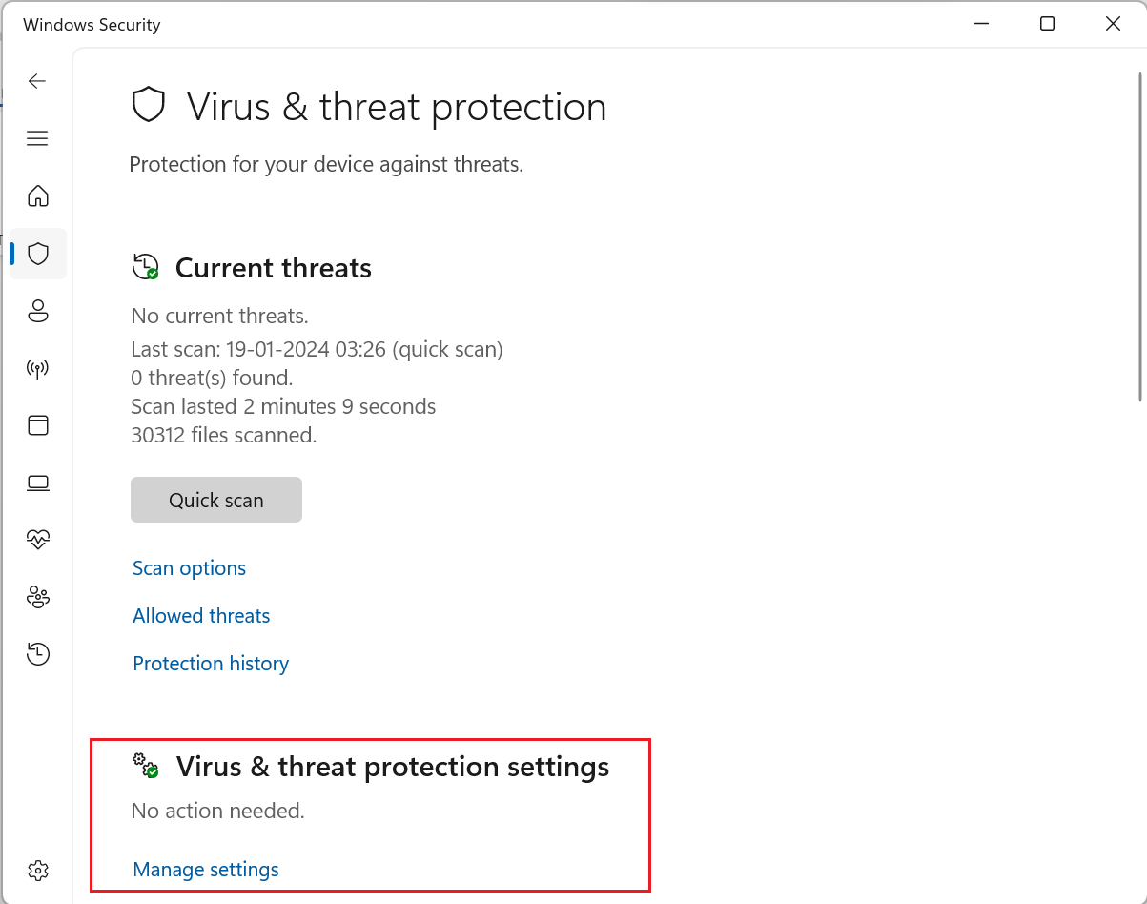This screenshot has width=1147, height=904.
Task: Minimize the Windows Security window
Action: click(x=981, y=24)
